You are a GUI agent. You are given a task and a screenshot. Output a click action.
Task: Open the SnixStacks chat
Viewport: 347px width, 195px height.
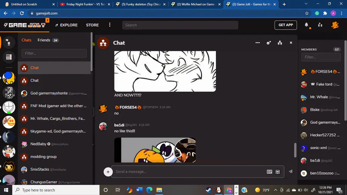[54, 169]
